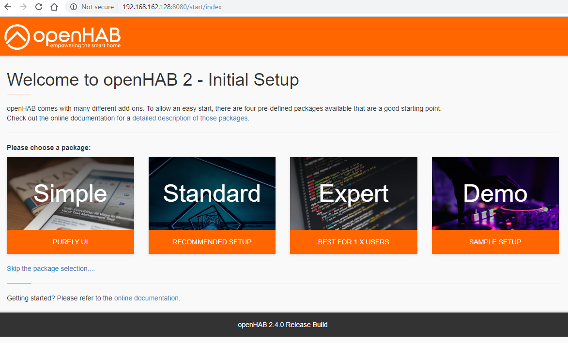Click the openHAB 2.4.0 Release Build footer text
568x343 pixels.
[283, 325]
